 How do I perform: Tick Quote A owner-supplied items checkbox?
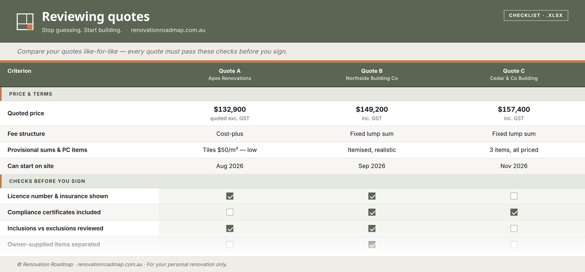230,244
